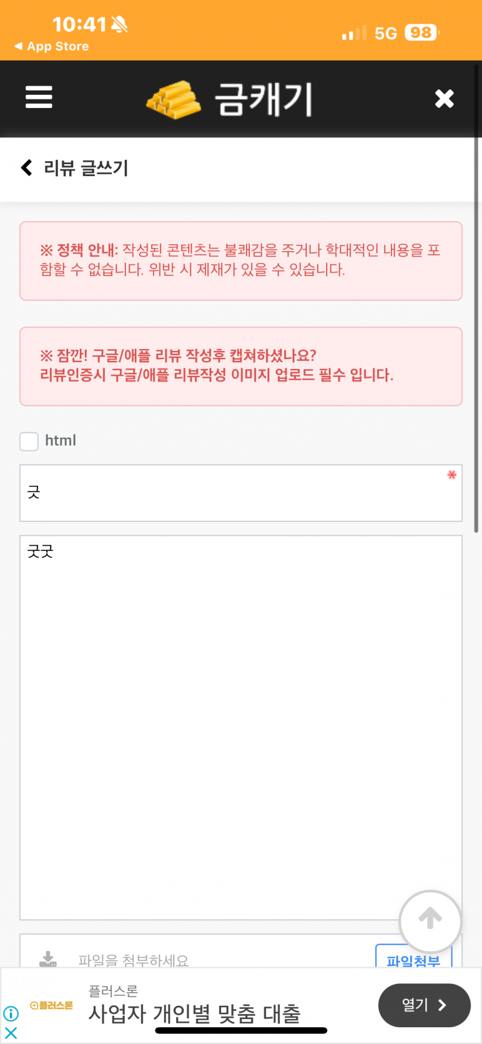Dismiss the ad with blue X
Viewport: 482px width, 1044px height.
coord(11,1032)
